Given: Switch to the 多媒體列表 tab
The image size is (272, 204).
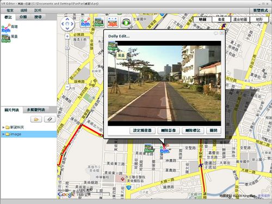Looking at the screenshot, I should (x=36, y=110).
